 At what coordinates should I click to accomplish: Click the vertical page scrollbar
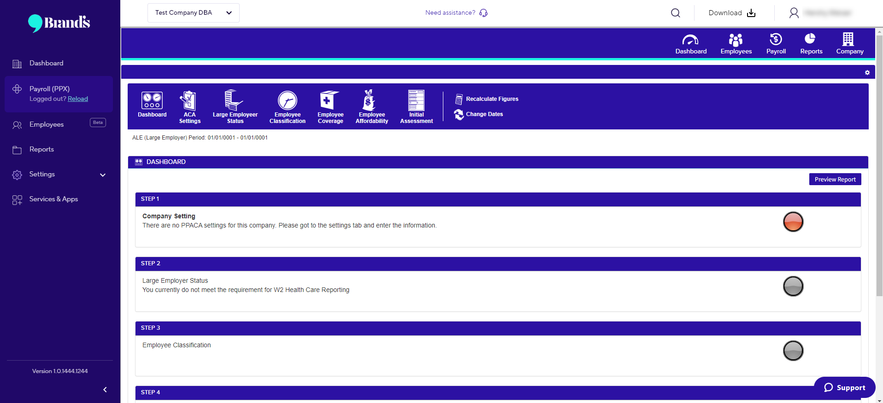pyautogui.click(x=879, y=166)
